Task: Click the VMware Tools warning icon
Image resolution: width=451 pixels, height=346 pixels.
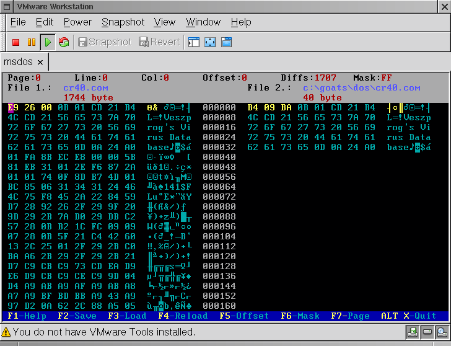Action: coord(6,332)
